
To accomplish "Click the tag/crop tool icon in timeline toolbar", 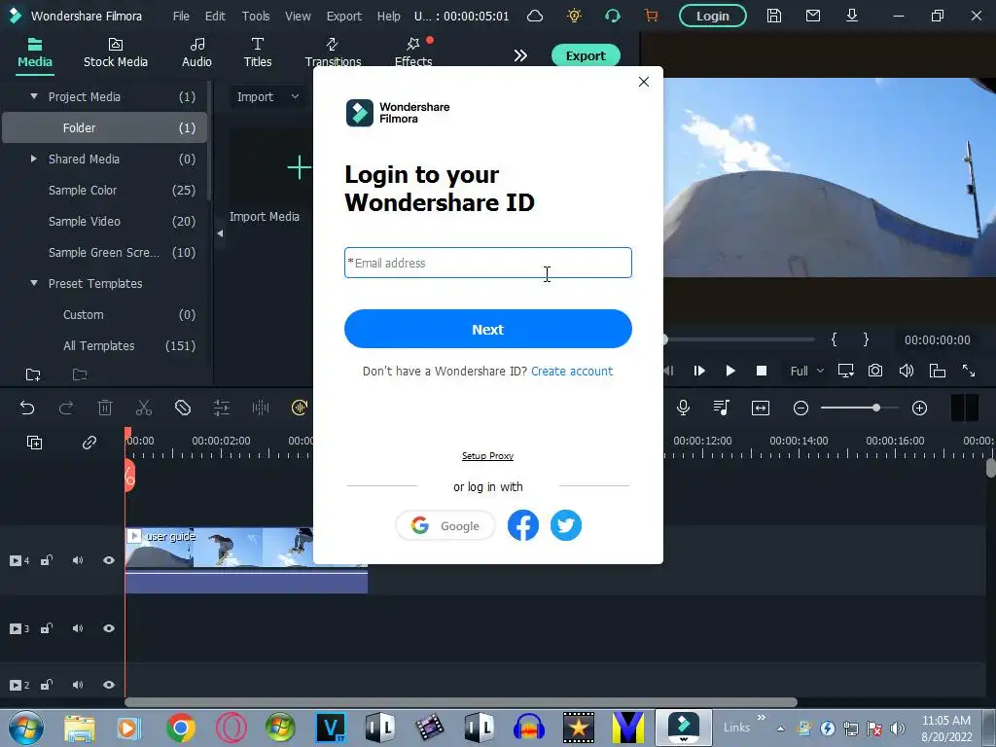I will point(183,408).
